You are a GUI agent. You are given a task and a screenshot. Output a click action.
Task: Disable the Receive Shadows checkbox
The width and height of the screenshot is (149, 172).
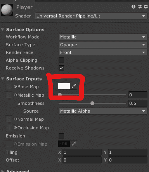tap(61, 68)
